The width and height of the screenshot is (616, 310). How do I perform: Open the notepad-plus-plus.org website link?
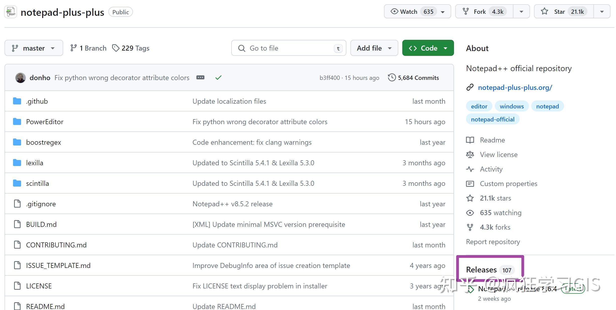coord(515,88)
